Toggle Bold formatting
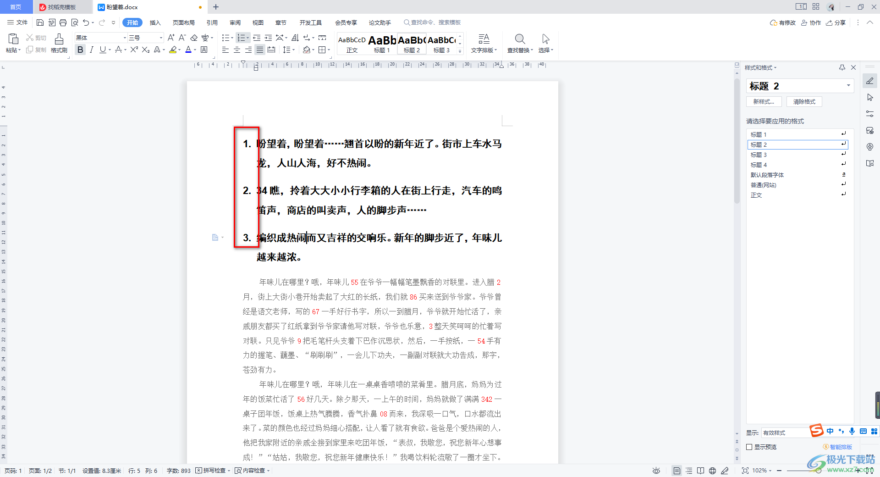The image size is (880, 477). [80, 50]
